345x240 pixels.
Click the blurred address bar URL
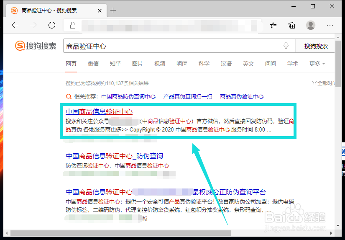(169, 26)
